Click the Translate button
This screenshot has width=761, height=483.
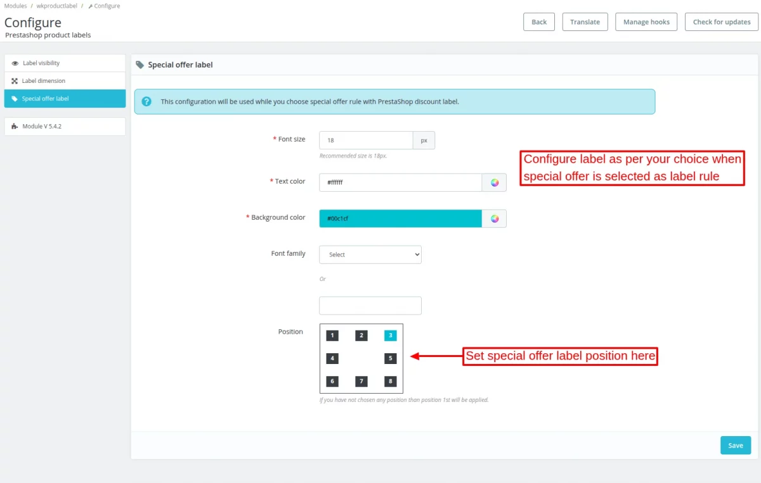[x=585, y=22]
